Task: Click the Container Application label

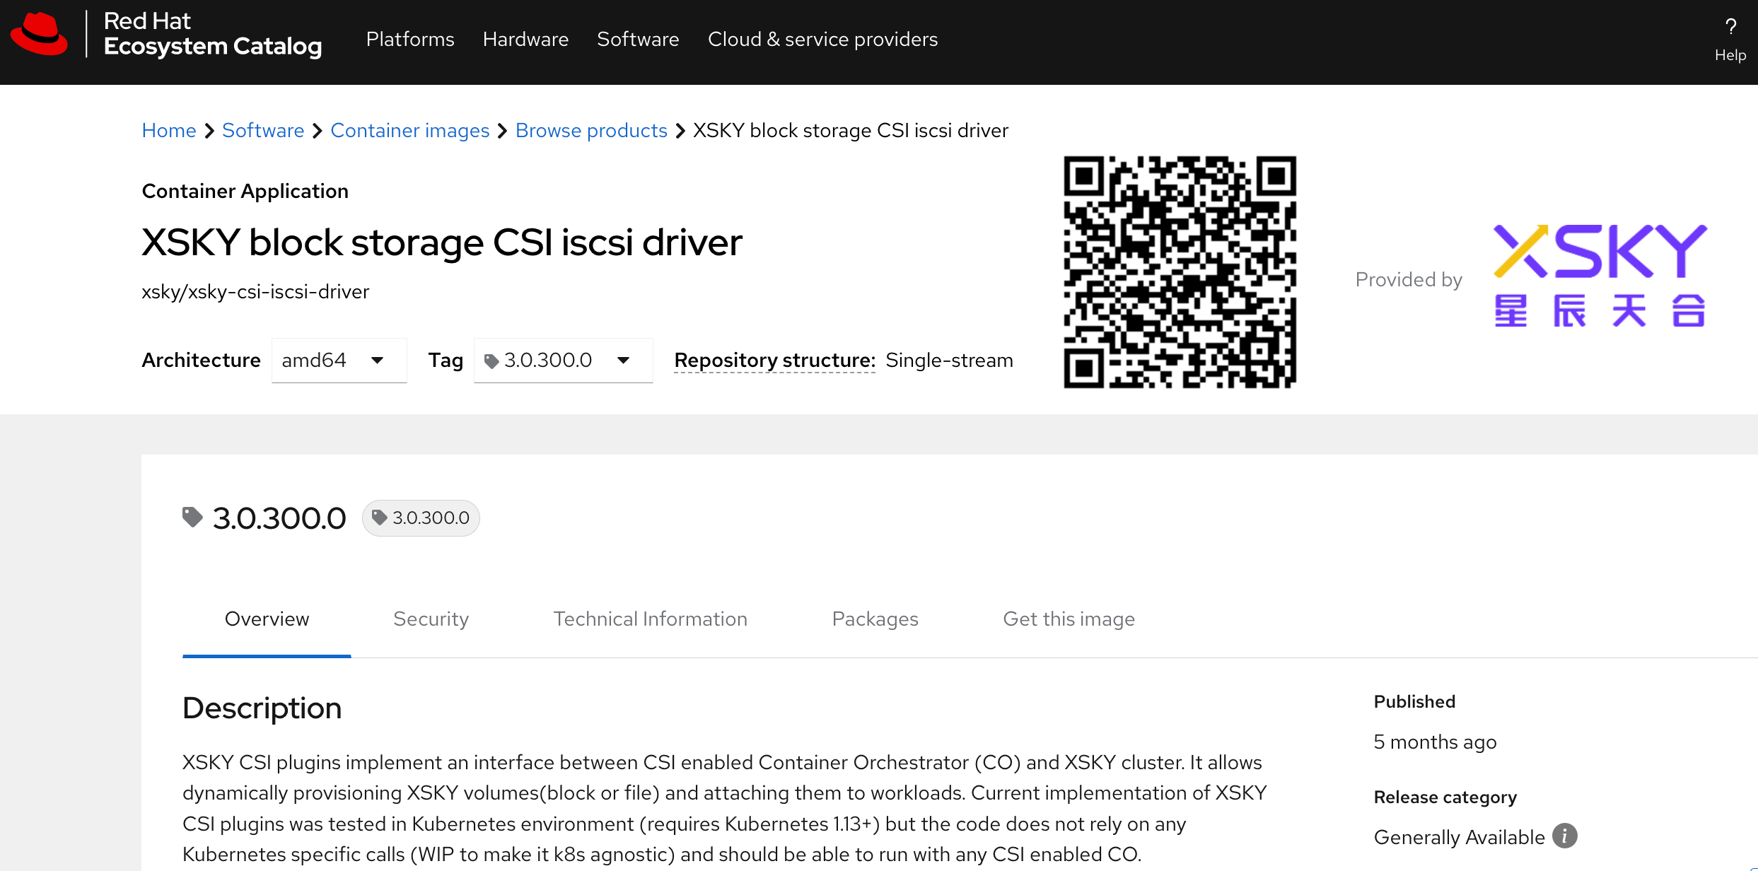Action: tap(245, 192)
